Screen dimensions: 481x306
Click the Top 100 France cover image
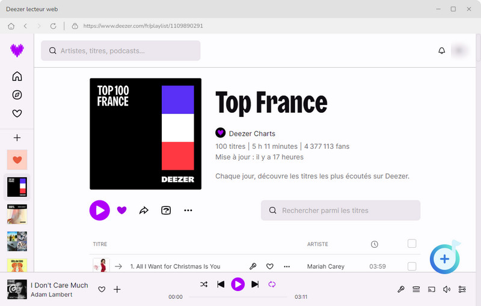click(x=146, y=134)
